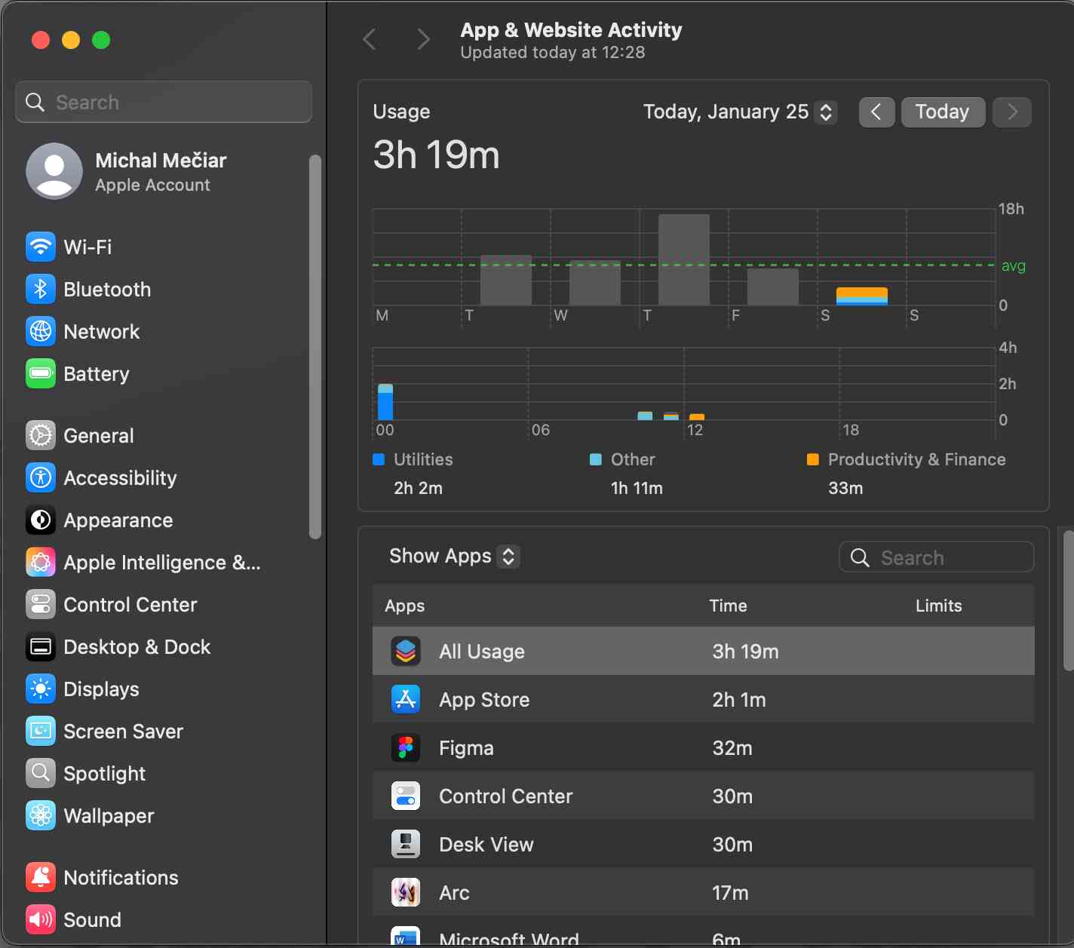The height and width of the screenshot is (948, 1074).
Task: Click Other 1h 11m value
Action: click(637, 488)
